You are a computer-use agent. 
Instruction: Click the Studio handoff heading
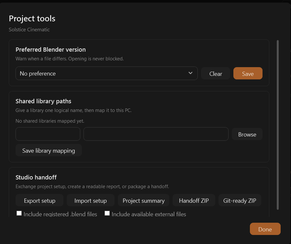click(x=36, y=178)
